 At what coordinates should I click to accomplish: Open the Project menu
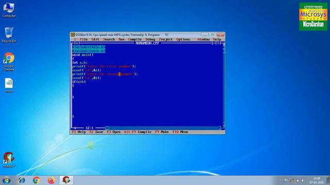pyautogui.click(x=166, y=39)
